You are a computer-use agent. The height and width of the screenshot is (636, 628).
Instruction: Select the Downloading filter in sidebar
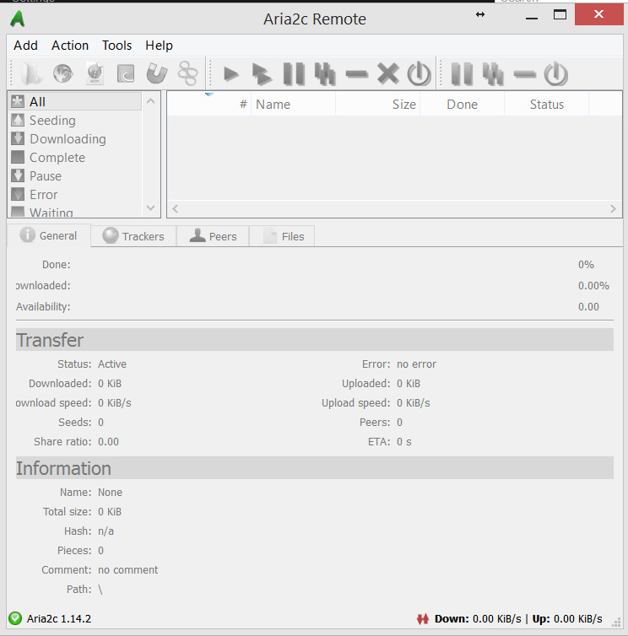(68, 139)
